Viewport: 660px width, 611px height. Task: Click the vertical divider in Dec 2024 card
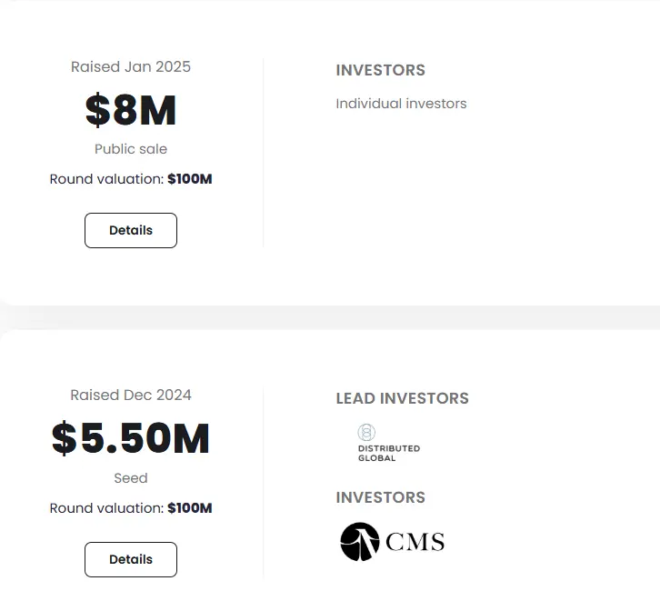pyautogui.click(x=264, y=482)
